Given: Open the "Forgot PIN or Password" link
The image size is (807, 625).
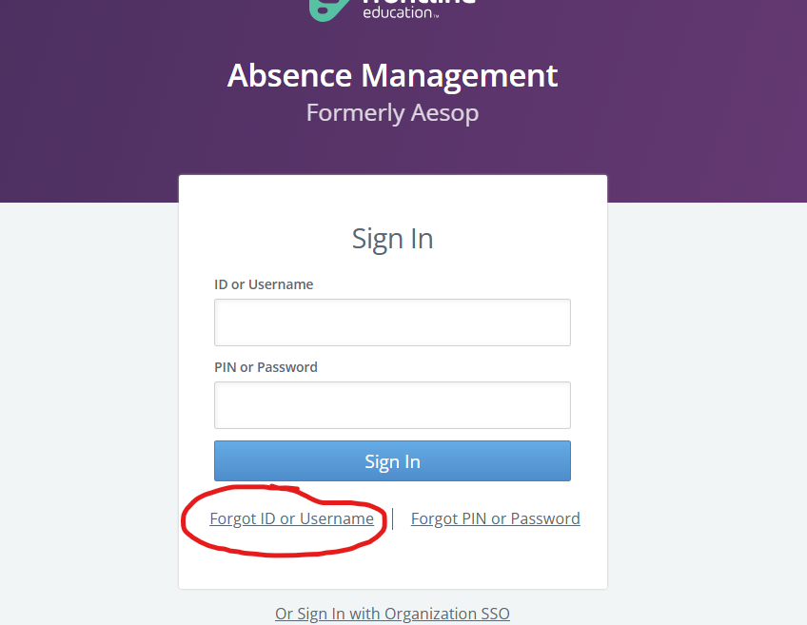Looking at the screenshot, I should click(495, 518).
